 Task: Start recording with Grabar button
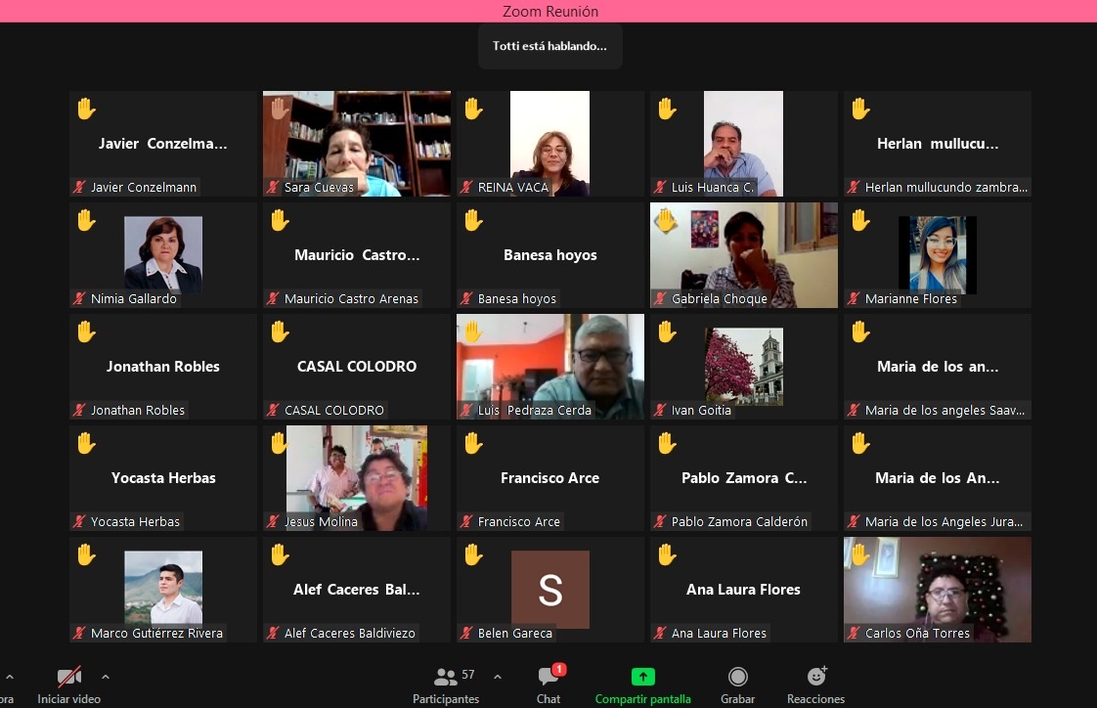pyautogui.click(x=738, y=678)
